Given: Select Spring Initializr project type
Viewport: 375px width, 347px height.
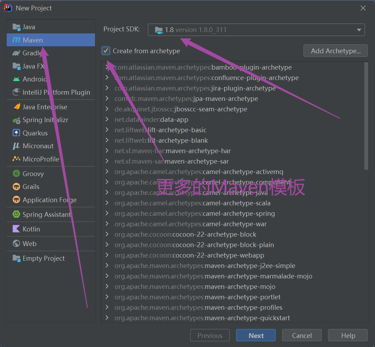Looking at the screenshot, I should pos(51,120).
